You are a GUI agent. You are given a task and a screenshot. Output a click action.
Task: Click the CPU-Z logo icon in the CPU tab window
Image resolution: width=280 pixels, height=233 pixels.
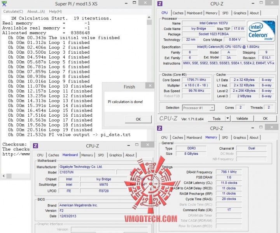point(160,4)
